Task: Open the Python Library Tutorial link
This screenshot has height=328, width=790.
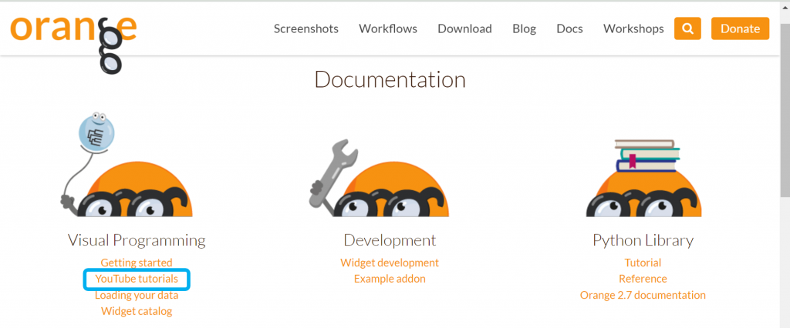Action: click(x=643, y=263)
